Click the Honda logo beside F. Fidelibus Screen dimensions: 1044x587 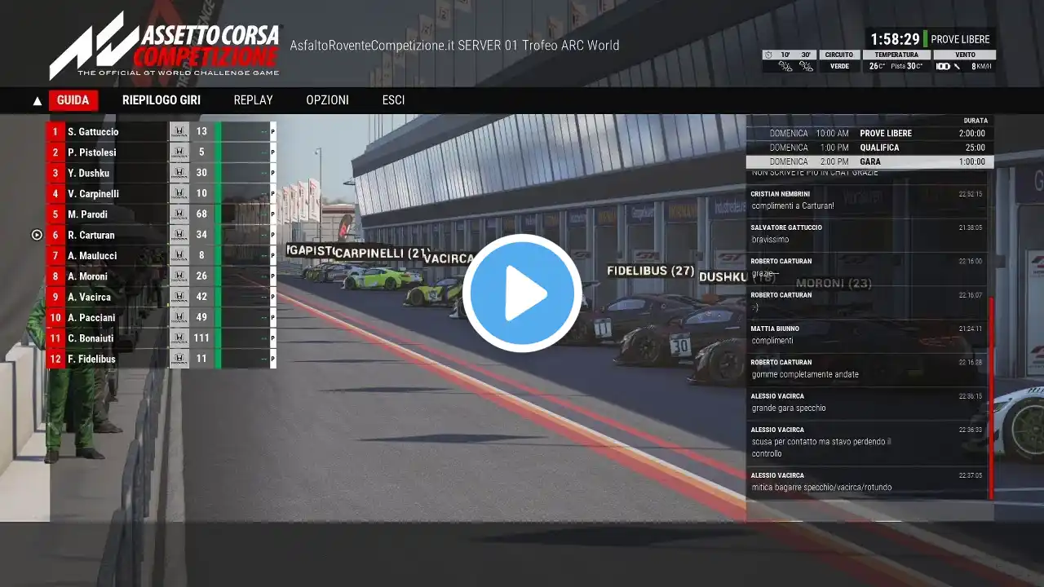point(179,359)
